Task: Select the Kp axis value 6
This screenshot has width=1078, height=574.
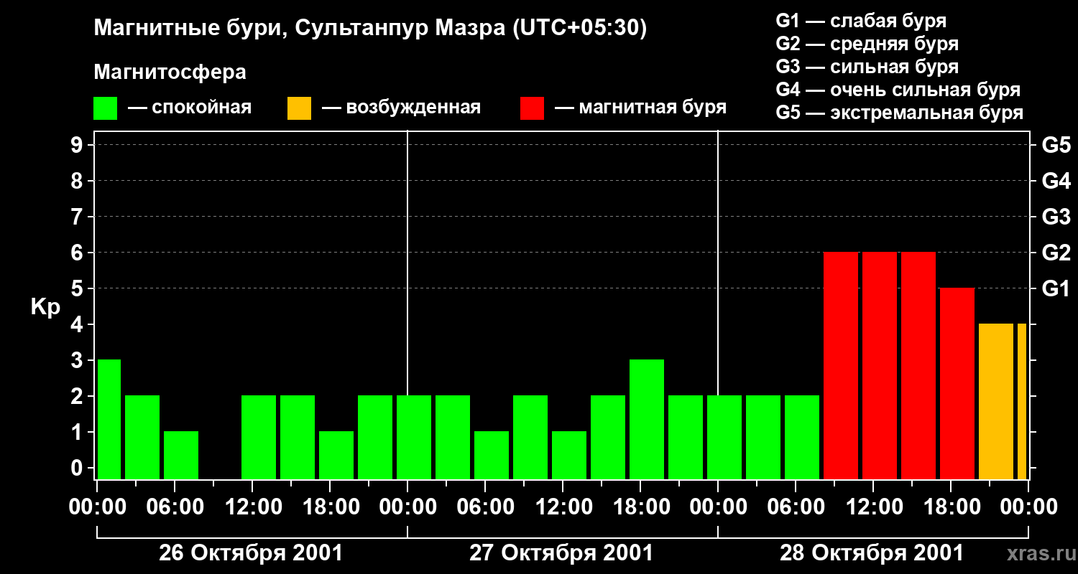Action: coord(78,253)
